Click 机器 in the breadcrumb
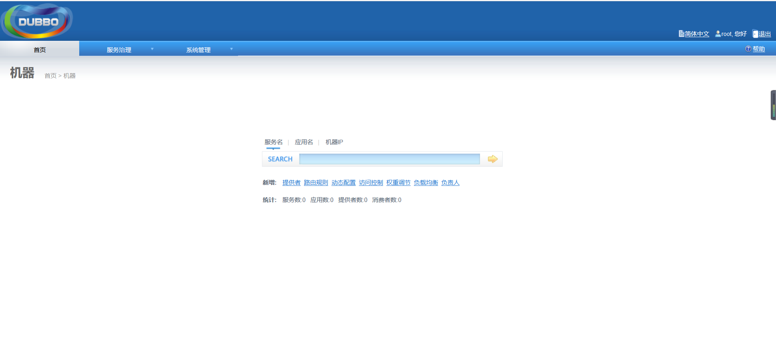The height and width of the screenshot is (341, 776). (70, 76)
